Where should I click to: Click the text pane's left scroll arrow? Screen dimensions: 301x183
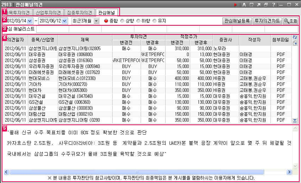click(6, 172)
